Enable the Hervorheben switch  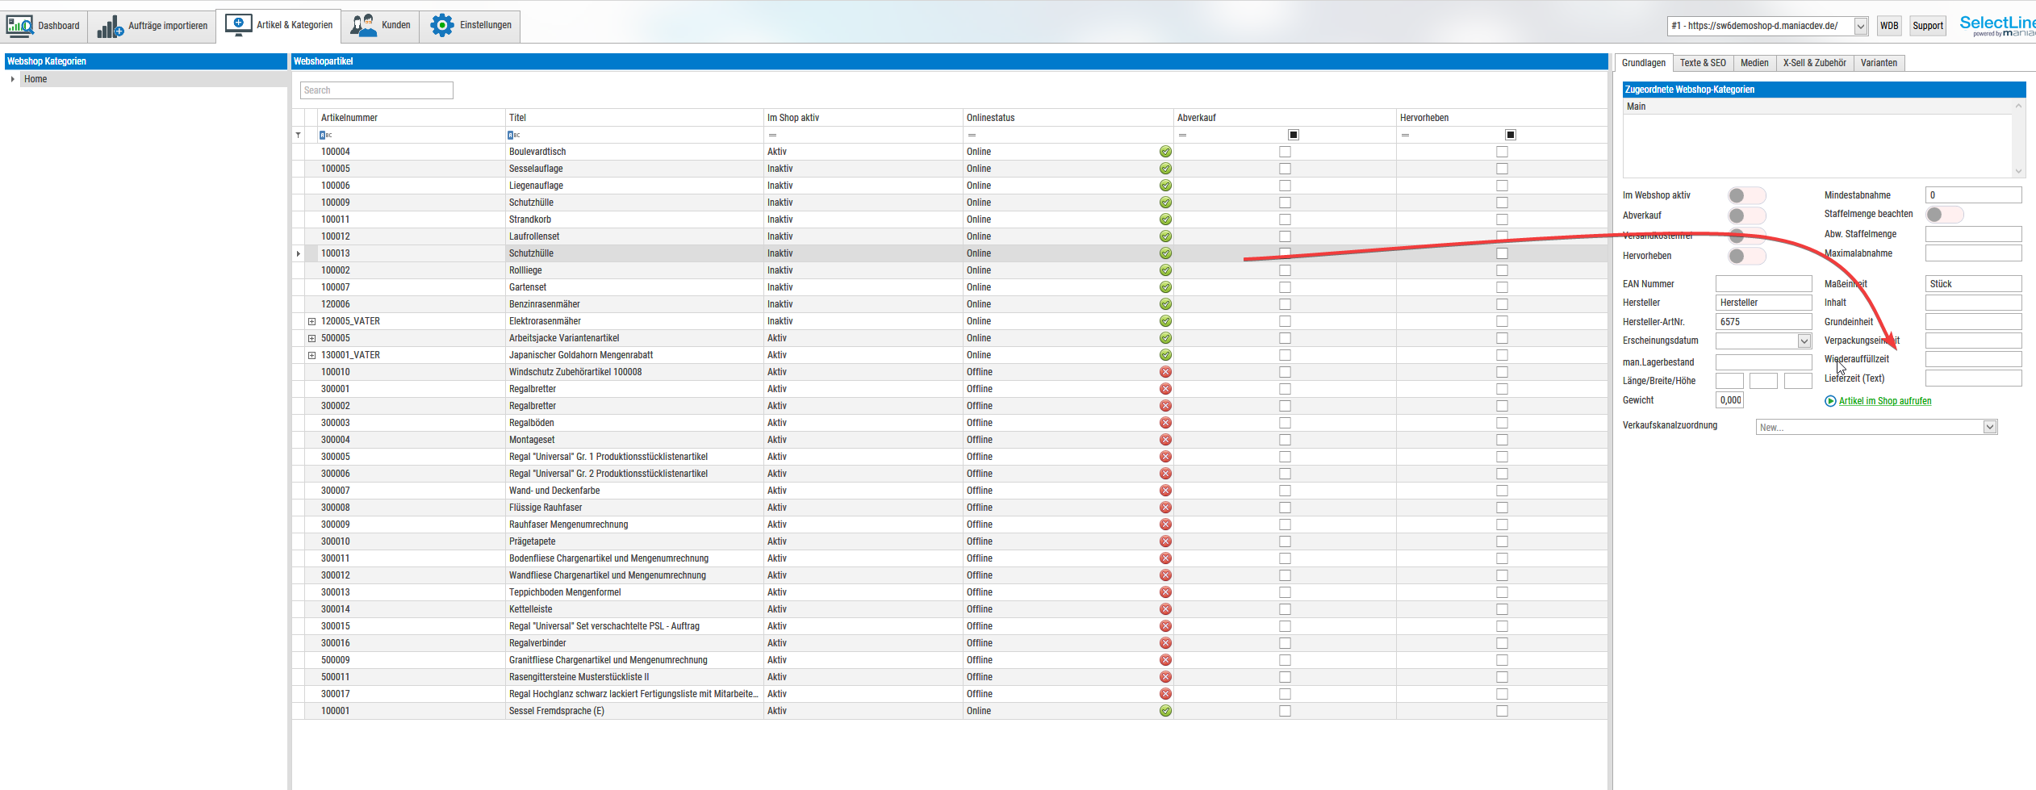(x=1746, y=256)
